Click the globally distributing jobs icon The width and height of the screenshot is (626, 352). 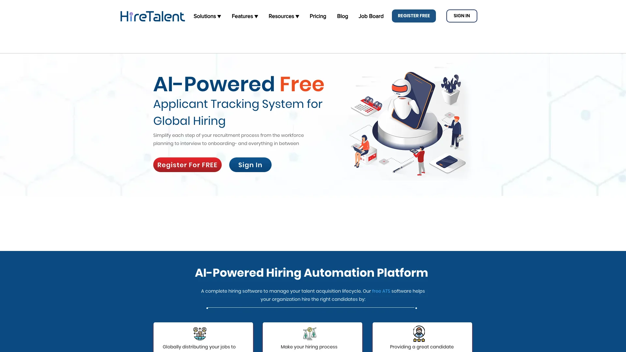(200, 333)
